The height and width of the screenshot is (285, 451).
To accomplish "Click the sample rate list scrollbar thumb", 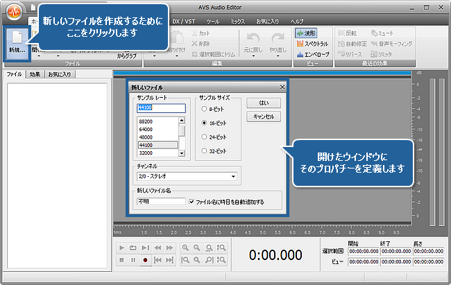I will pyautogui.click(x=182, y=131).
